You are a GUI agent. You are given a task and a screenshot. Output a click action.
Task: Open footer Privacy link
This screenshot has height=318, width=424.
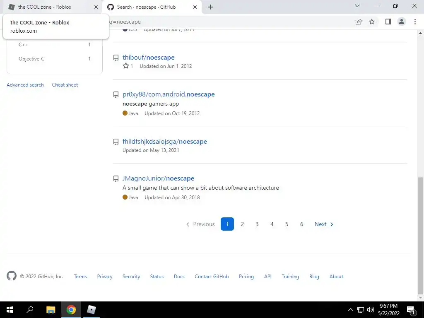(105, 276)
